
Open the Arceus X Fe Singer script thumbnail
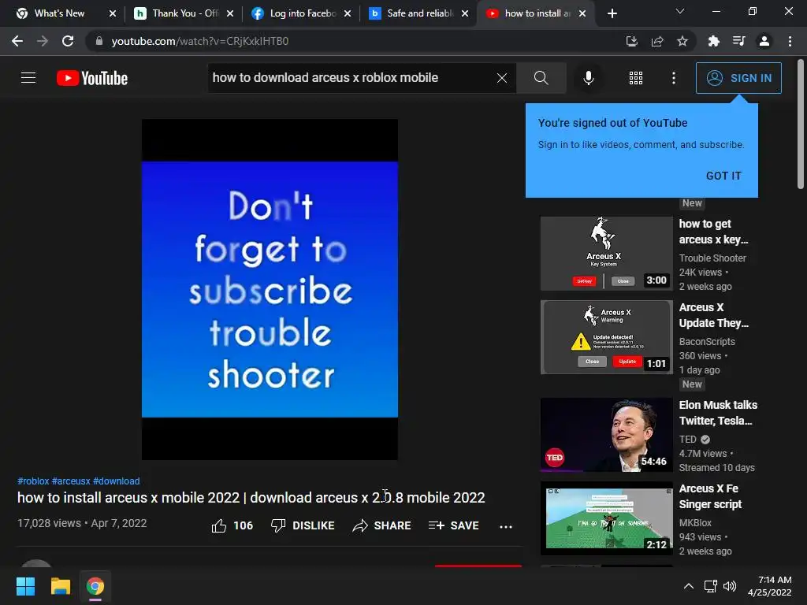click(x=606, y=518)
